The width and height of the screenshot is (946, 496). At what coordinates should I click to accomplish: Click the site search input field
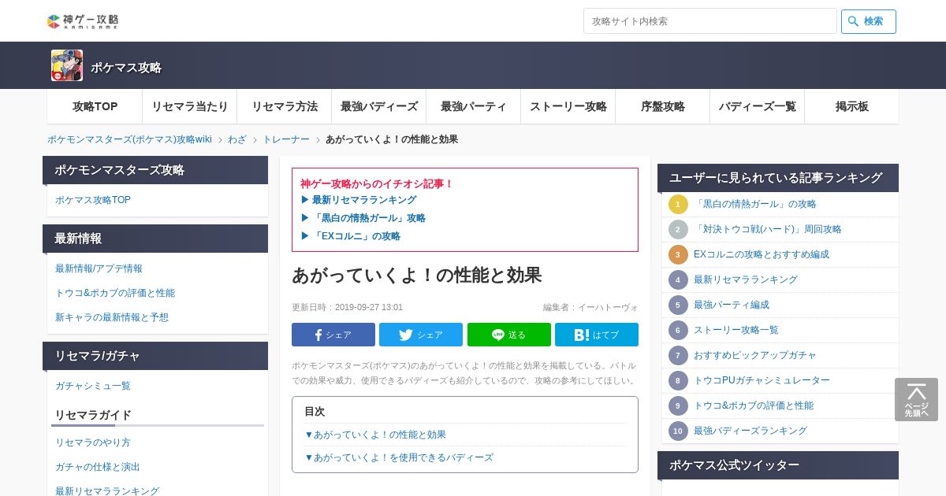[709, 21]
